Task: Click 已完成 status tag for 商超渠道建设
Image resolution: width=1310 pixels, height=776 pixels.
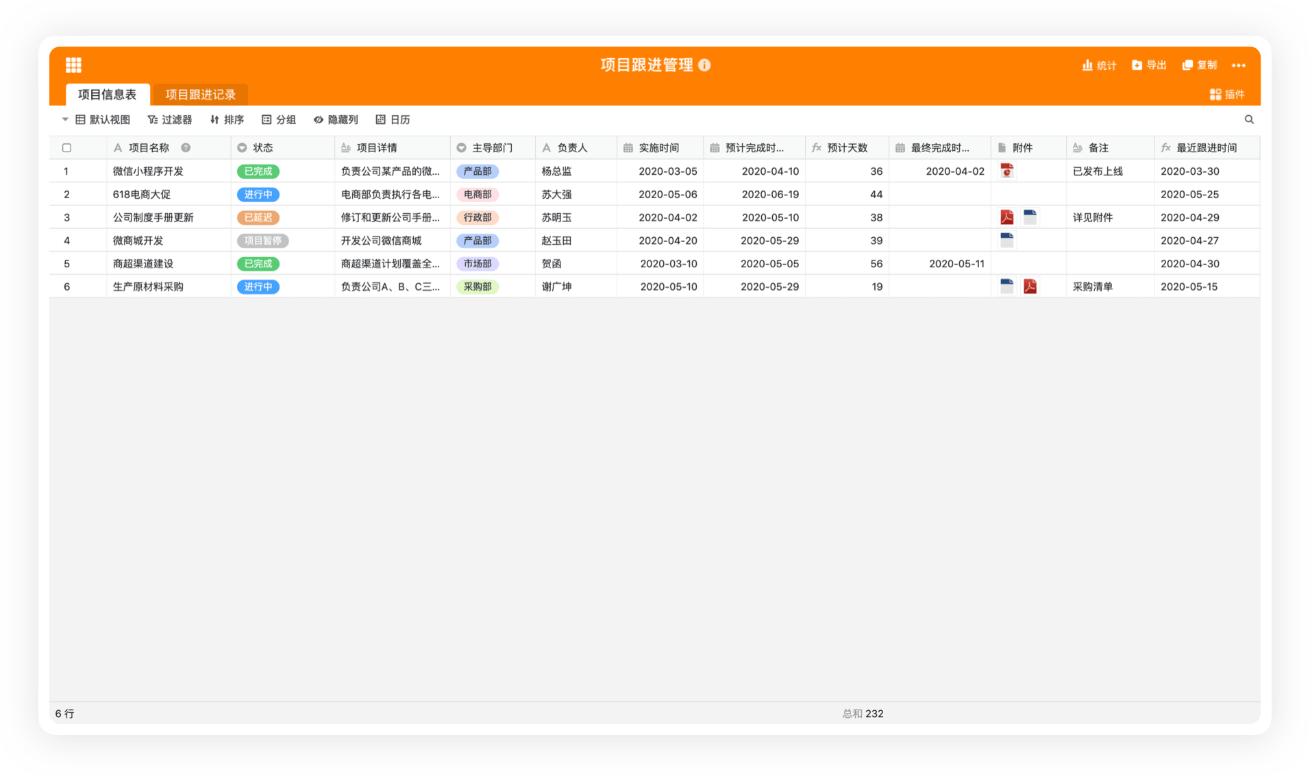Action: [258, 264]
